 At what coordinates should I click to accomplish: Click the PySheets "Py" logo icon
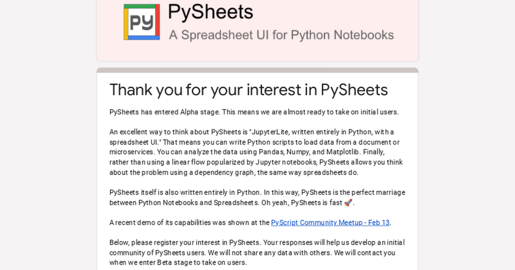click(142, 22)
